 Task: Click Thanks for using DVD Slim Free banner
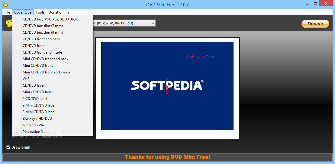pyautogui.click(x=167, y=157)
